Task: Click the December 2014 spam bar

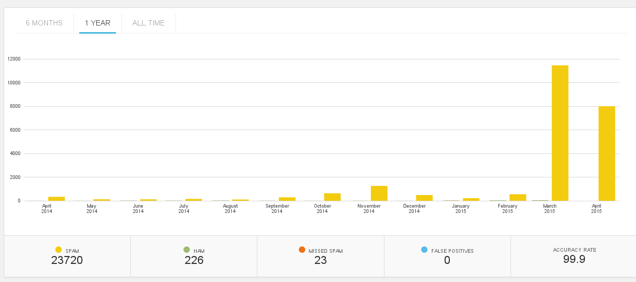Action: point(424,198)
